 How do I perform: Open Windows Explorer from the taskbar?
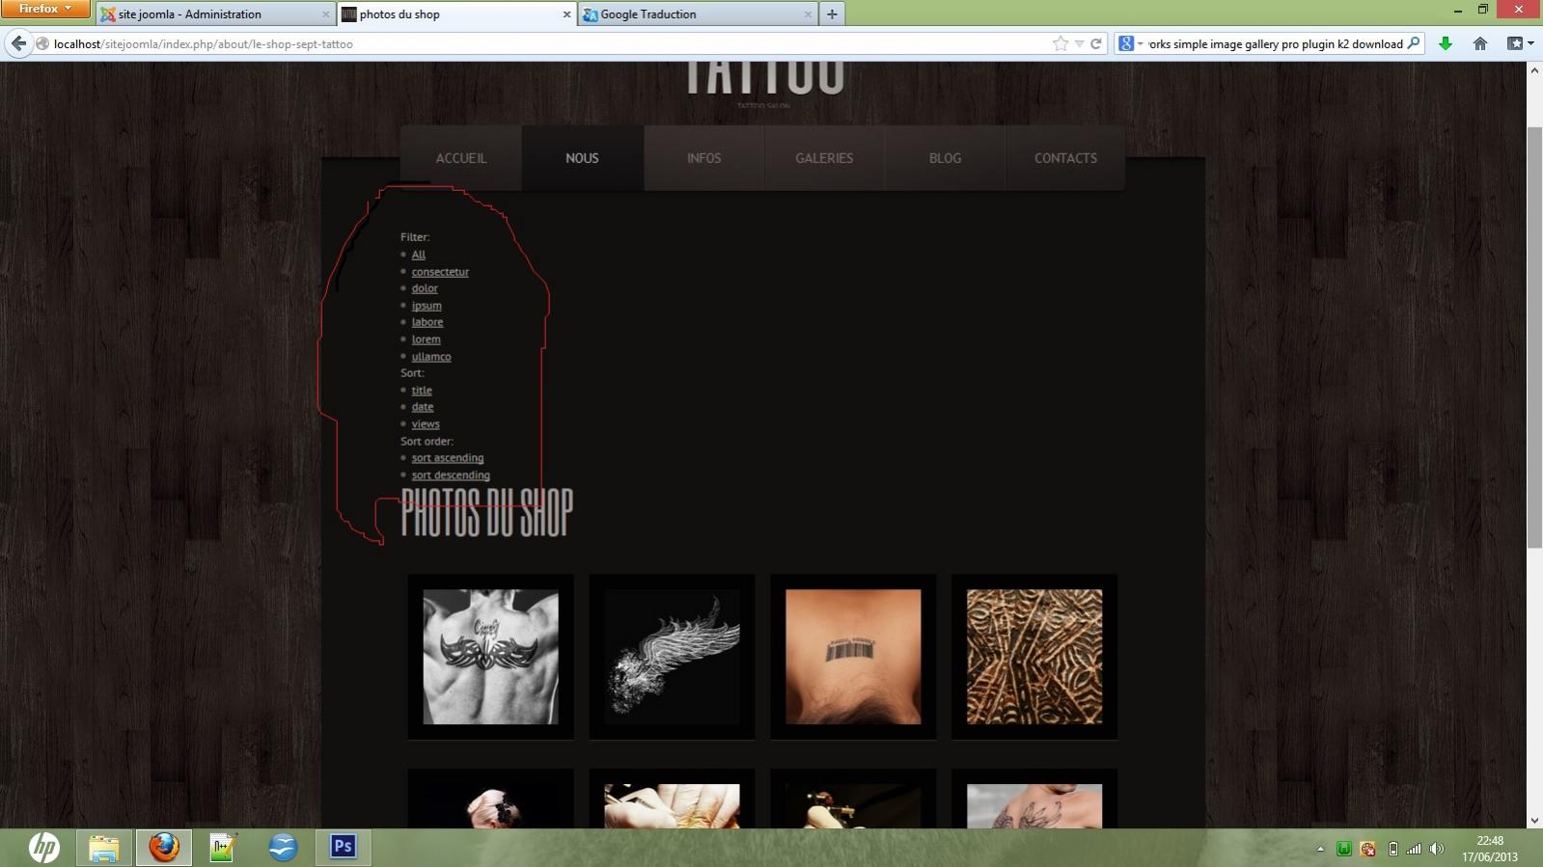pyautogui.click(x=104, y=848)
